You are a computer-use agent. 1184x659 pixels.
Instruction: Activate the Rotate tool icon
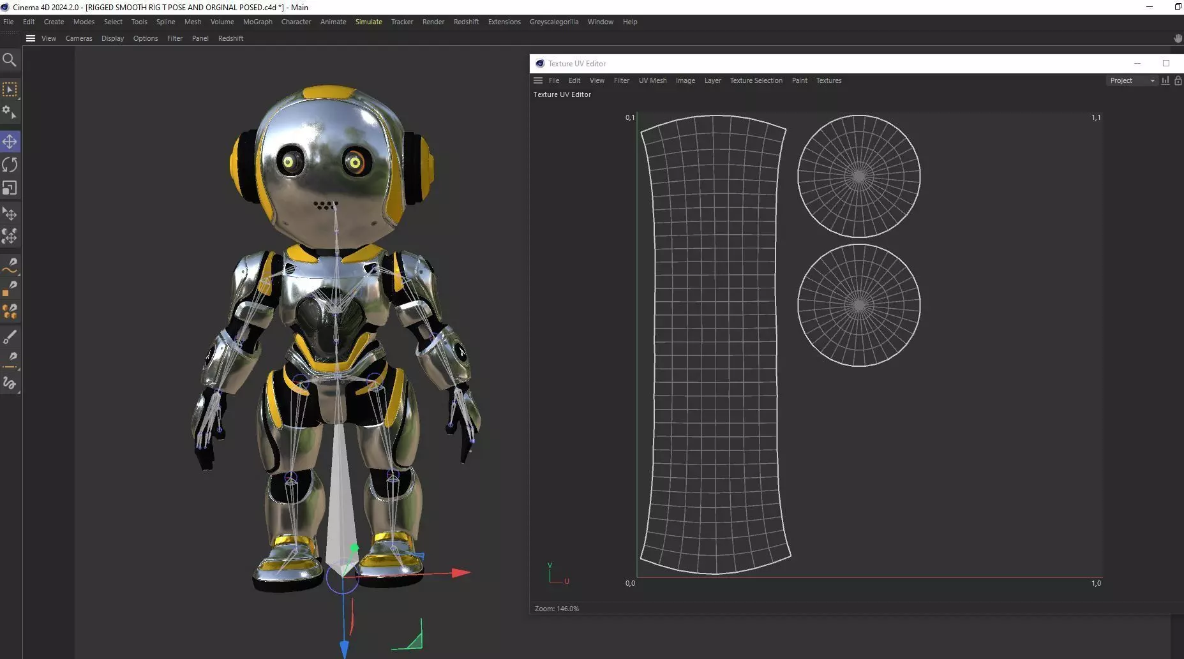click(x=10, y=165)
